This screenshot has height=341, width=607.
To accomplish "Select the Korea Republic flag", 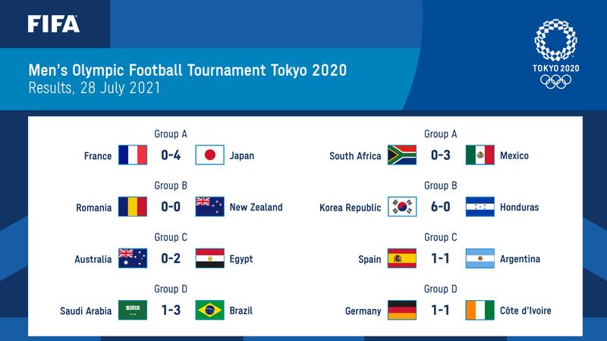I will pos(402,206).
